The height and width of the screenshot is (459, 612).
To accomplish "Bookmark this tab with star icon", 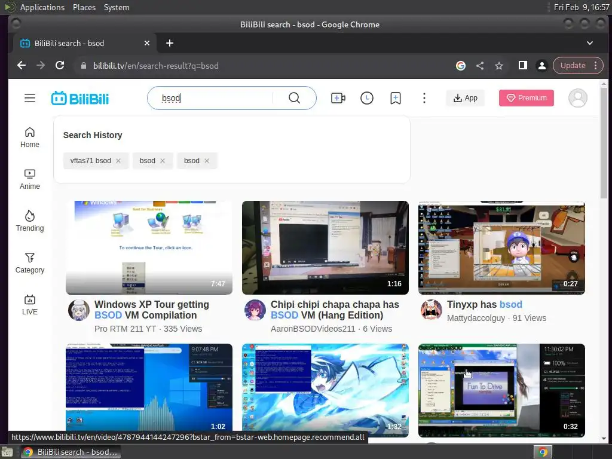I will point(499,66).
